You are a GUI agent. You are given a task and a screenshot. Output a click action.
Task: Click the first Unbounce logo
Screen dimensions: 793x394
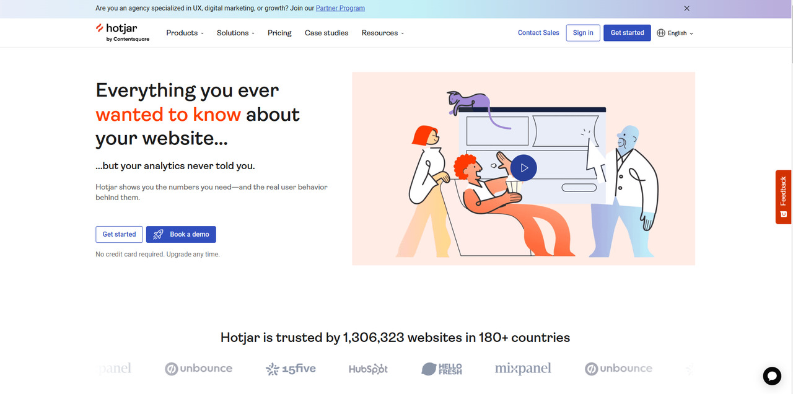[x=198, y=369]
